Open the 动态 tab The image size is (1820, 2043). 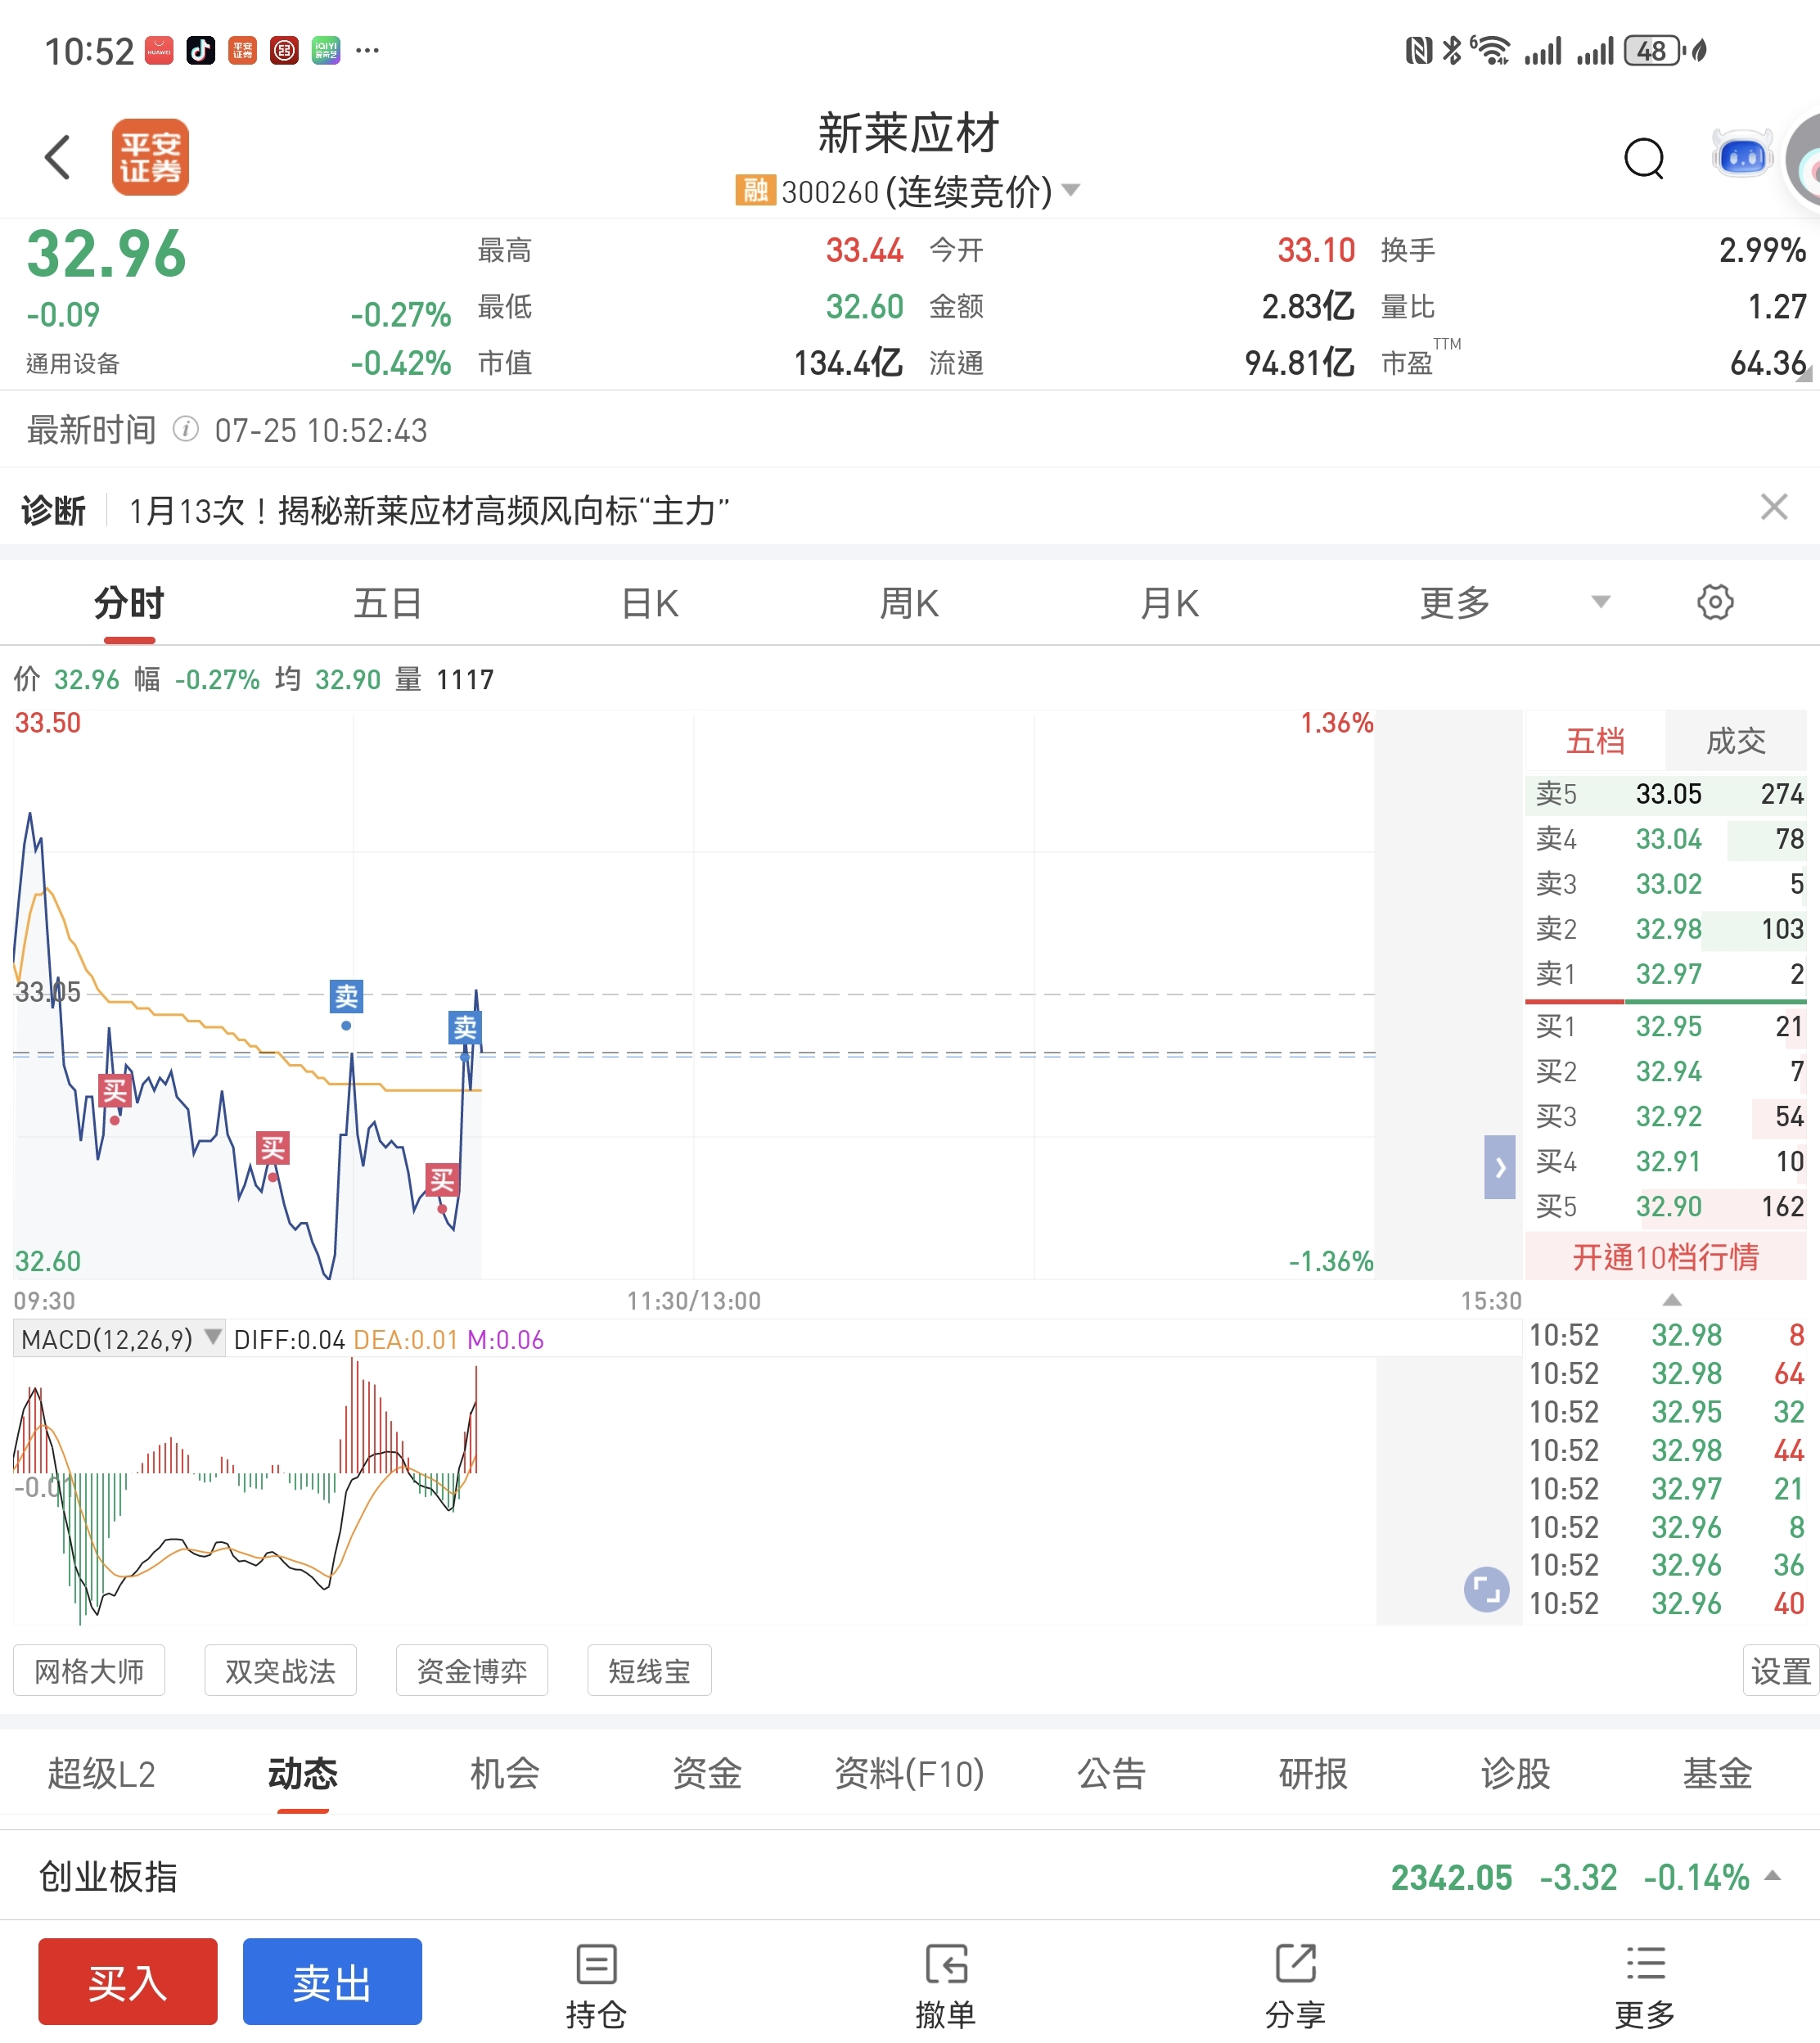(x=303, y=1774)
